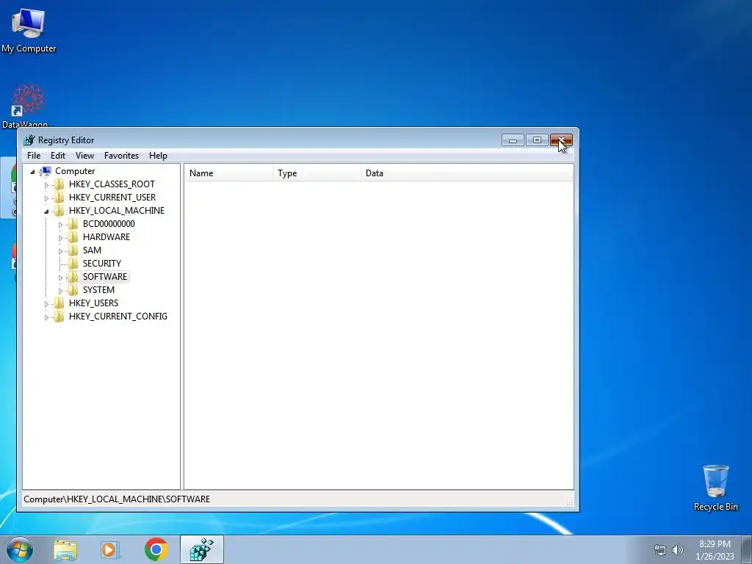Expand the BCD00000000 key arrow

point(60,225)
